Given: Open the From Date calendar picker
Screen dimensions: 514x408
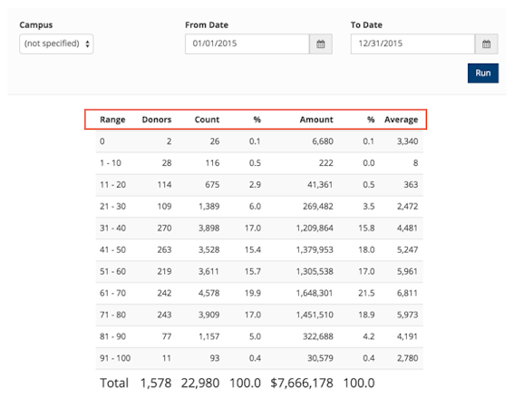Looking at the screenshot, I should tap(321, 44).
